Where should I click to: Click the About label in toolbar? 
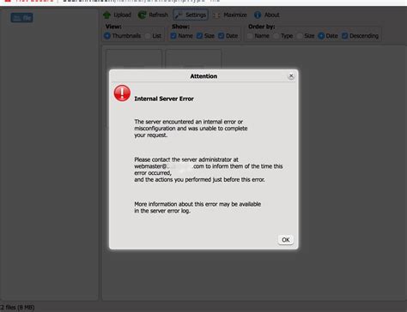pyautogui.click(x=271, y=15)
